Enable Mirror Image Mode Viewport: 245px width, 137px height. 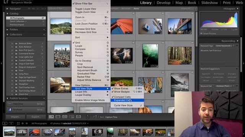[x=91, y=100]
